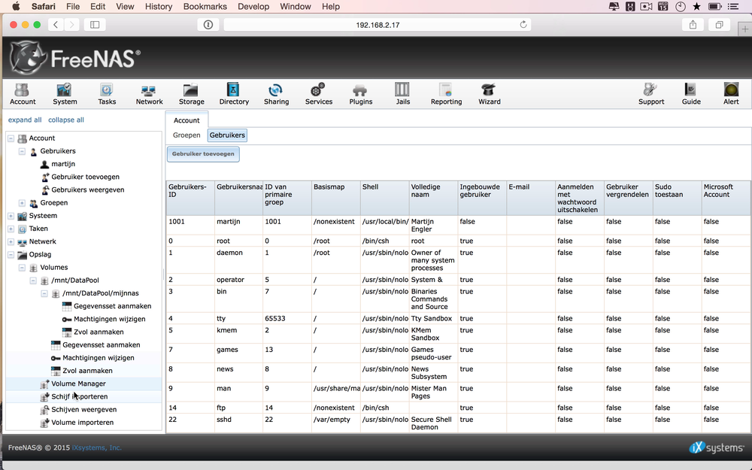Collapse the Account tree node
This screenshot has width=752, height=470.
[x=11, y=138]
